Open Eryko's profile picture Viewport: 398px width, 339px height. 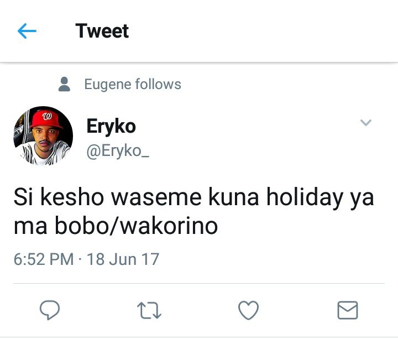pyautogui.click(x=43, y=136)
